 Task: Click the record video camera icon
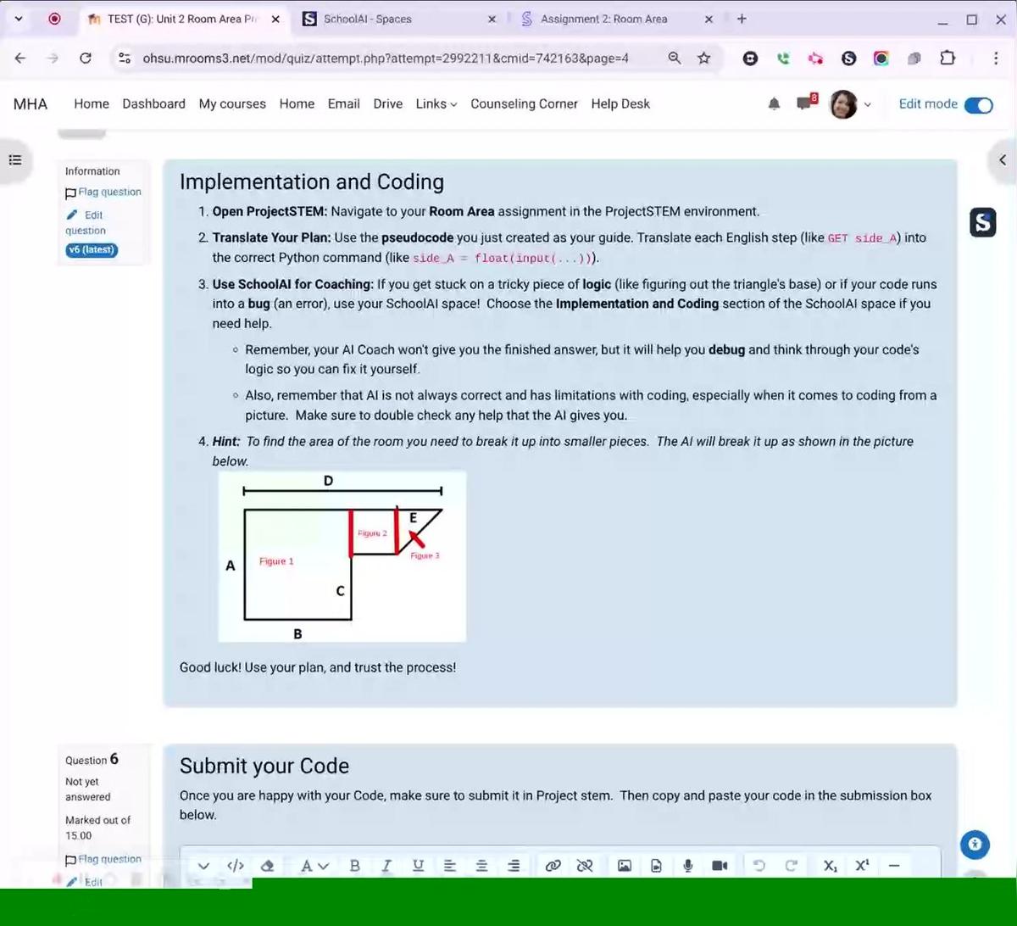pos(720,865)
